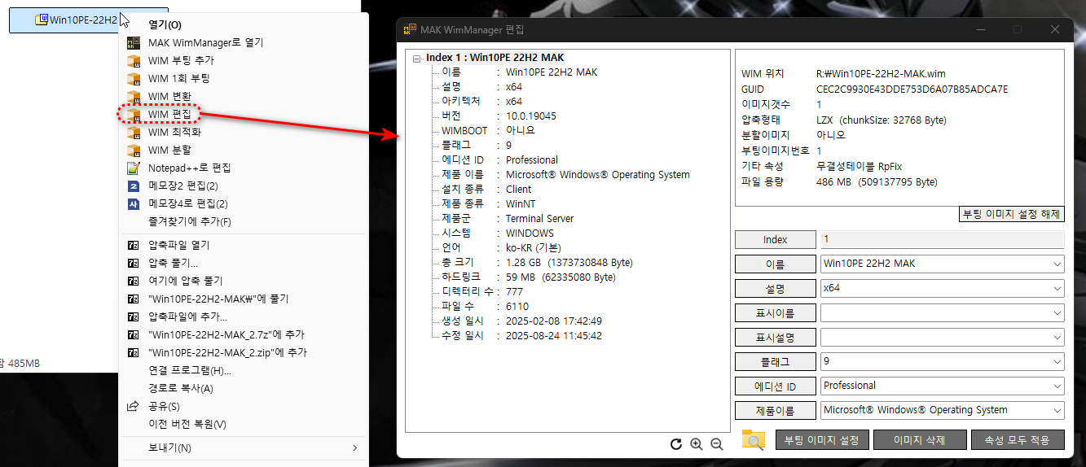
Task: Click the 7-Zip icon beside 압축파일에 추가...
Action: (134, 316)
